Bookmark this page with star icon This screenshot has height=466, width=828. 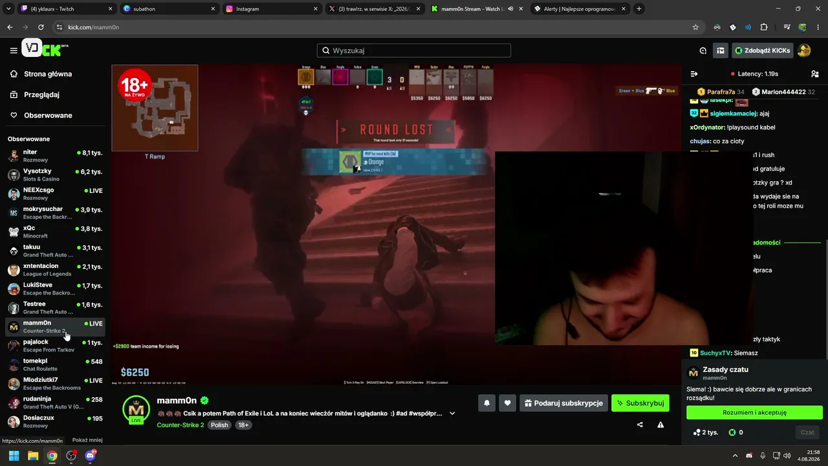(695, 27)
